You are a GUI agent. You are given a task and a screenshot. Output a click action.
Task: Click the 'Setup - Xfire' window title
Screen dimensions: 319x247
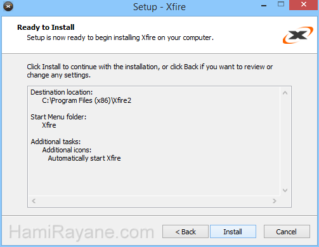(159, 7)
